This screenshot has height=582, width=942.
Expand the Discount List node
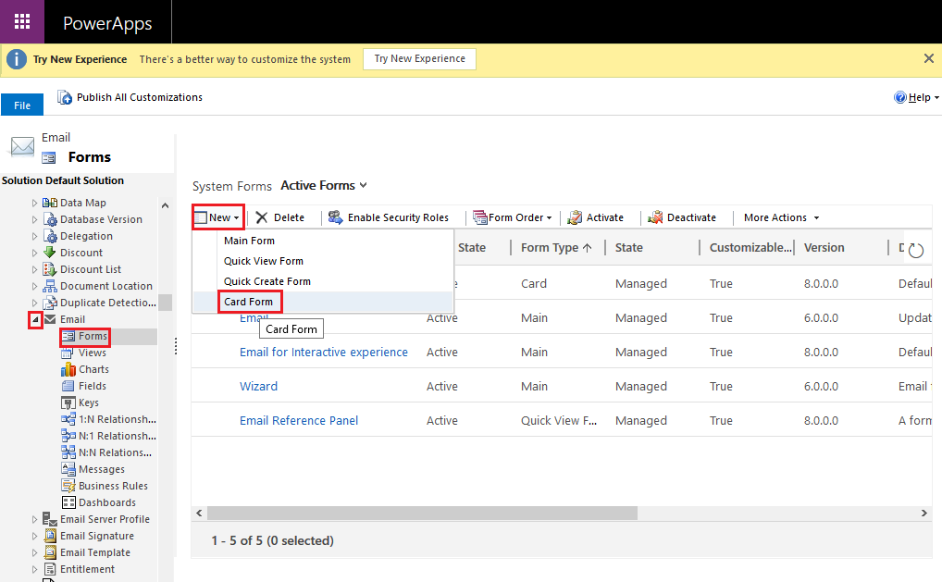[34, 269]
